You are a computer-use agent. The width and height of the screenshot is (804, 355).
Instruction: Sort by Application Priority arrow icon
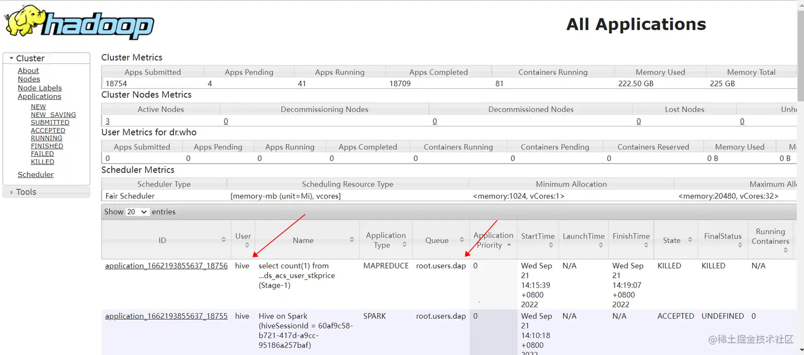tap(509, 244)
